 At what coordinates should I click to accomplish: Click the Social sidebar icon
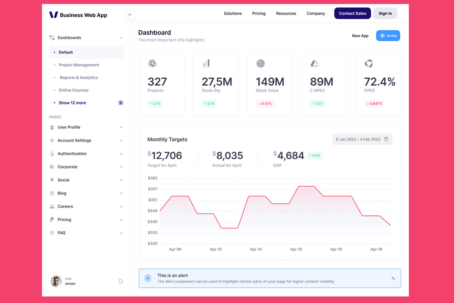[x=52, y=180]
